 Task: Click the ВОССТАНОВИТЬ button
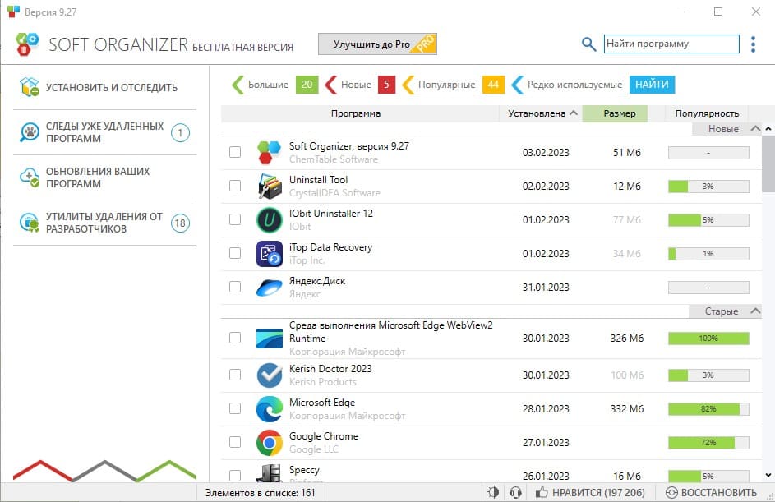[x=711, y=492]
